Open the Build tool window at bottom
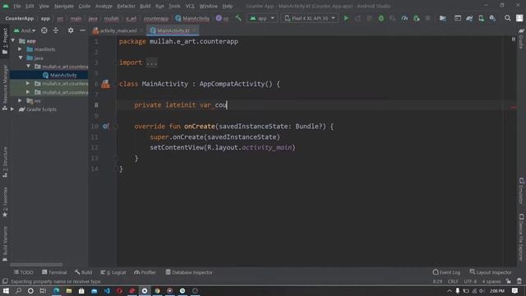The width and height of the screenshot is (526, 296). (x=83, y=272)
